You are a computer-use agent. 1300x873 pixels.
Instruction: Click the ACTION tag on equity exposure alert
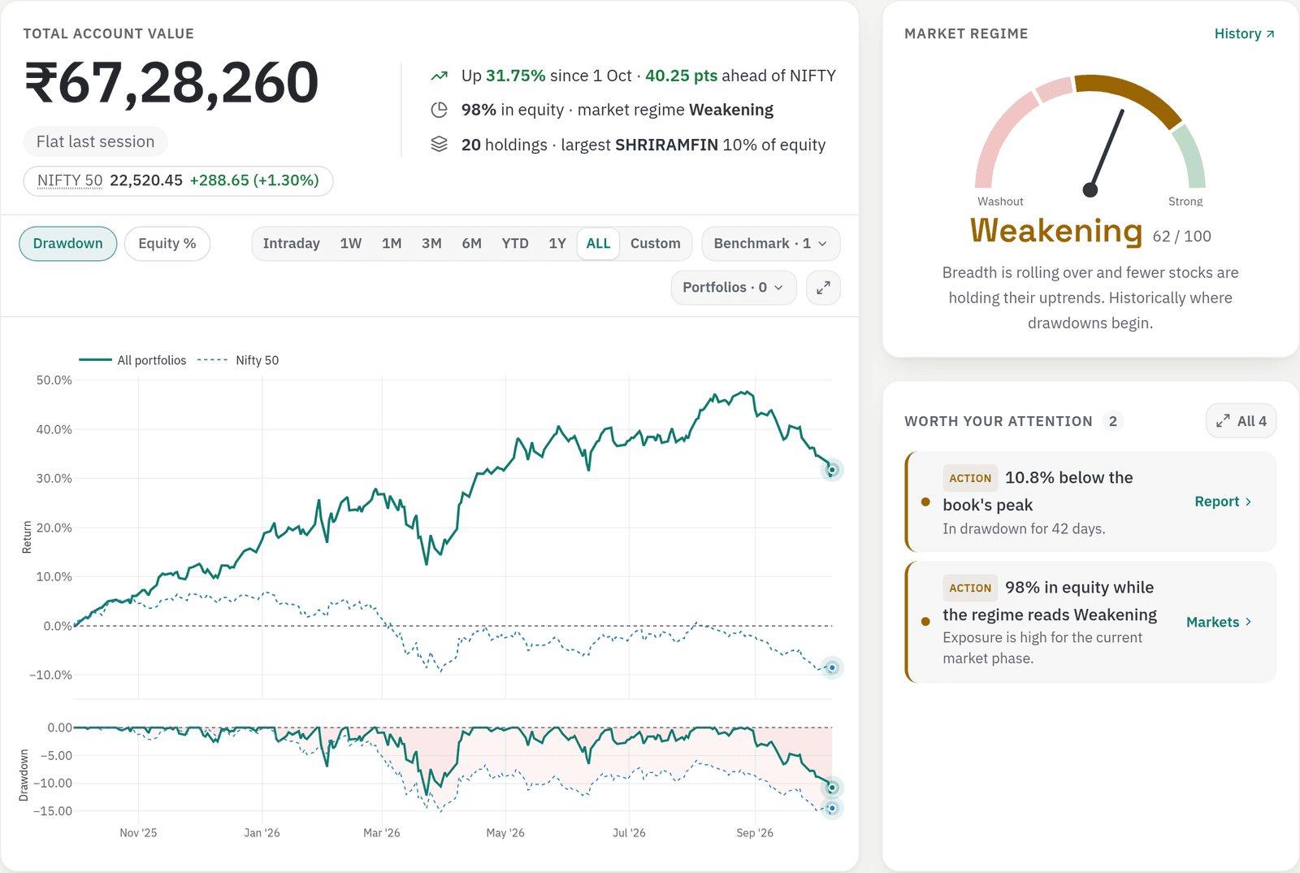pyautogui.click(x=970, y=588)
